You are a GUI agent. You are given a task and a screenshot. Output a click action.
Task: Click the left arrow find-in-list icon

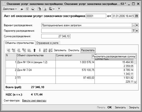(22, 9)
